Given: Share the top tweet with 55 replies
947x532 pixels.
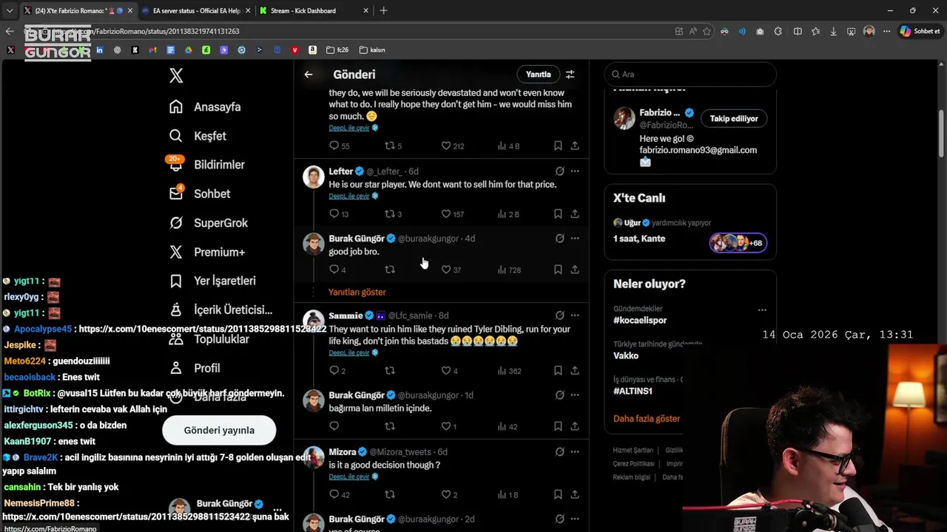Looking at the screenshot, I should 575,146.
